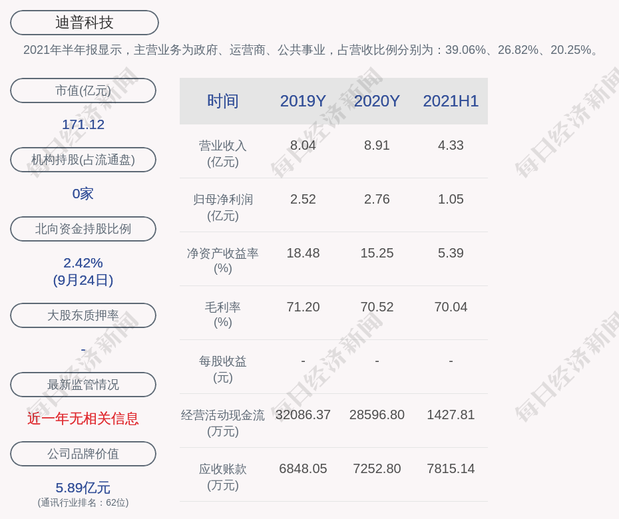Select receivables value 6848.05
Screen dimensions: 619x519
(303, 469)
